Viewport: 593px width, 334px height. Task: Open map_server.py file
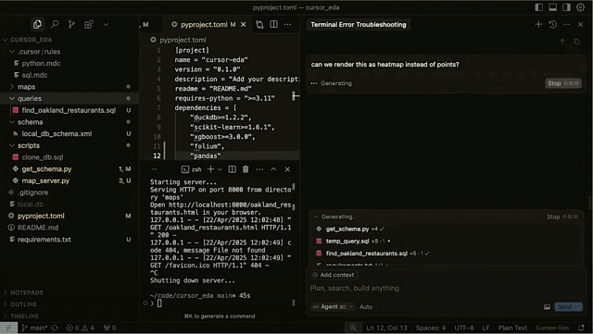(45, 180)
